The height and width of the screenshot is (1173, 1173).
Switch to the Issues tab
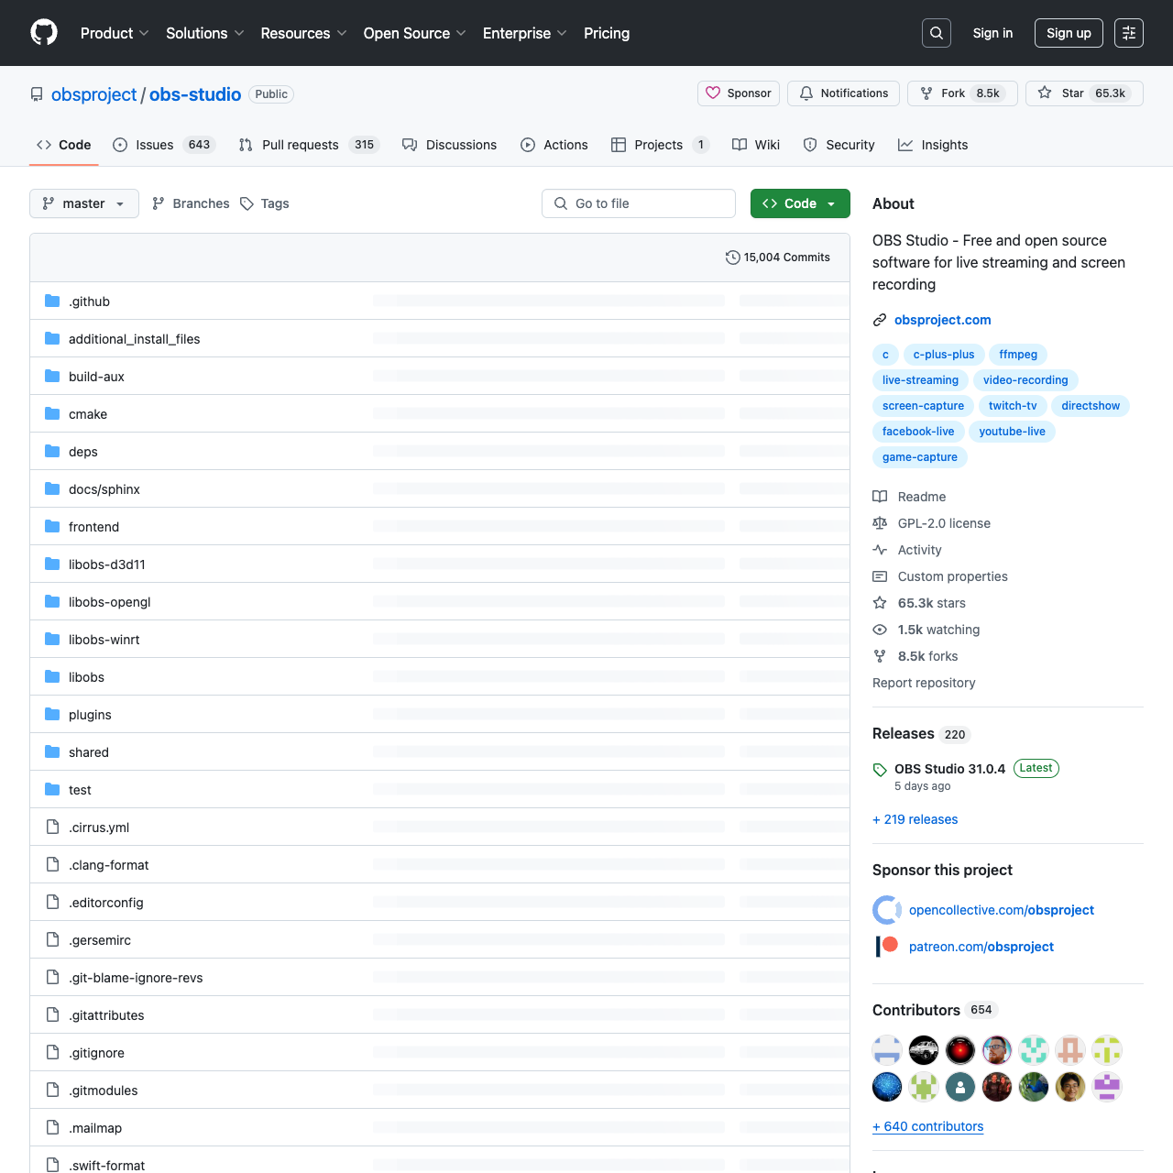[x=164, y=145]
